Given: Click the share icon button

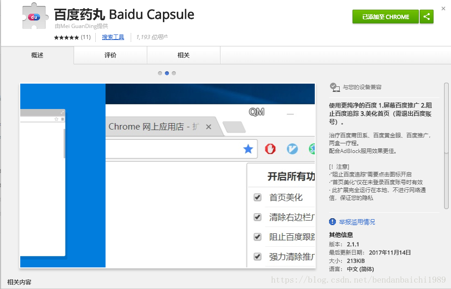Looking at the screenshot, I should pos(426,17).
